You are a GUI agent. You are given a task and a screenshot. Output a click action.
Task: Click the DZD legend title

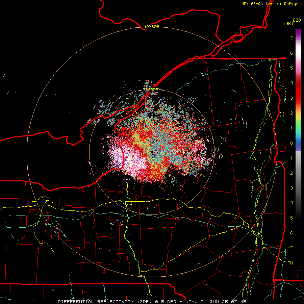(297, 20)
